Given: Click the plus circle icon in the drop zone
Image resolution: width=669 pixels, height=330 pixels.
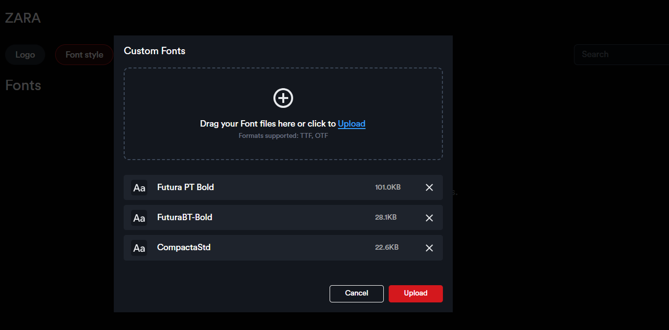Looking at the screenshot, I should tap(283, 98).
